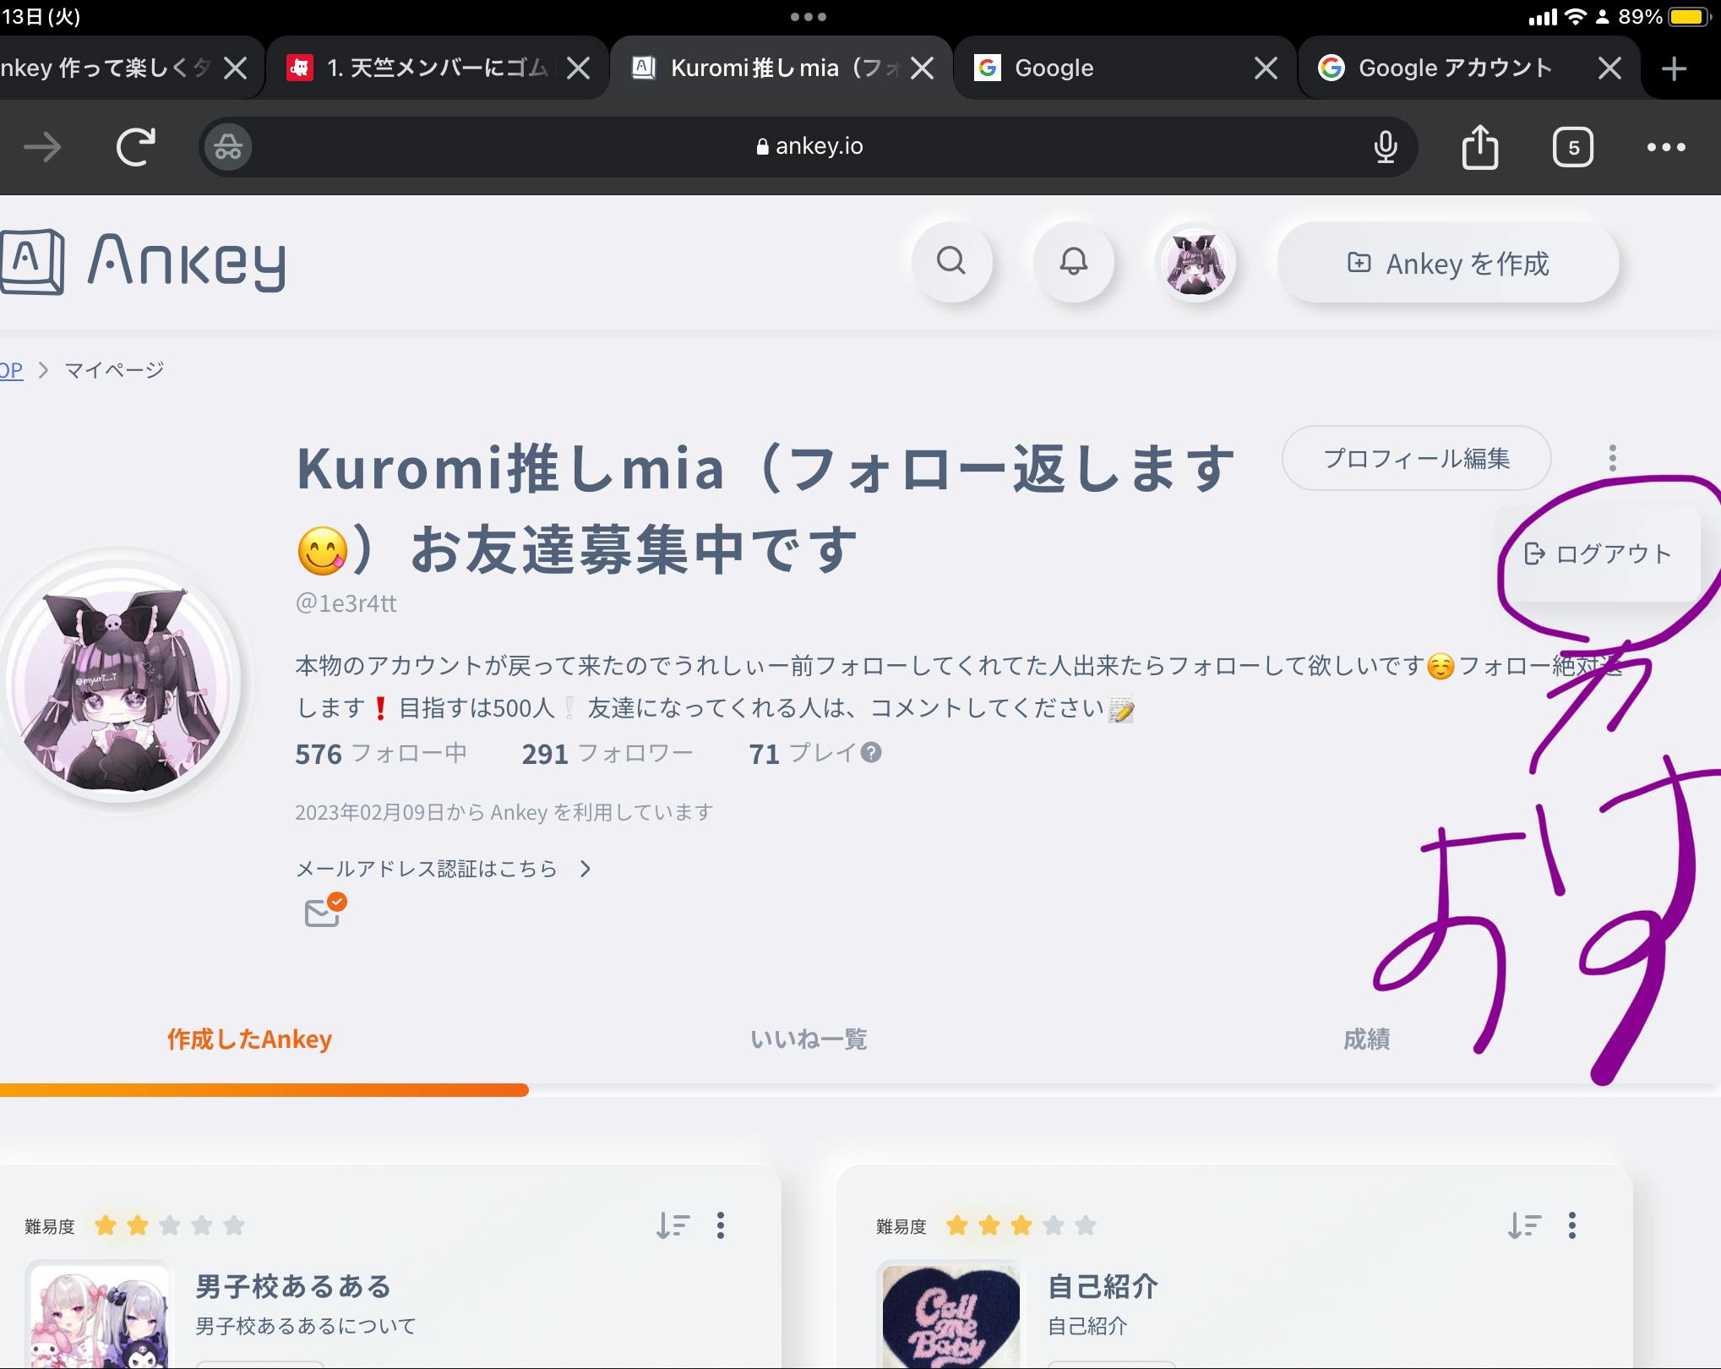Click the Ankey を作成 button
The image size is (1721, 1369).
[x=1448, y=264]
